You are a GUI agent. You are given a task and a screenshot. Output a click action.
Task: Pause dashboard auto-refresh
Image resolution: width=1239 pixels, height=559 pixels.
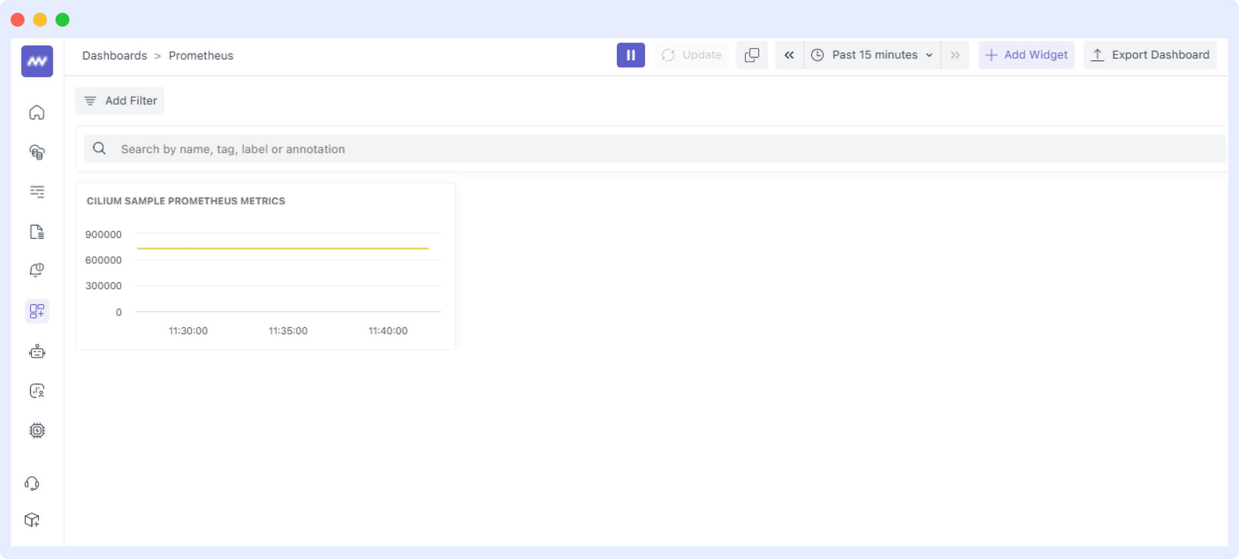click(631, 54)
